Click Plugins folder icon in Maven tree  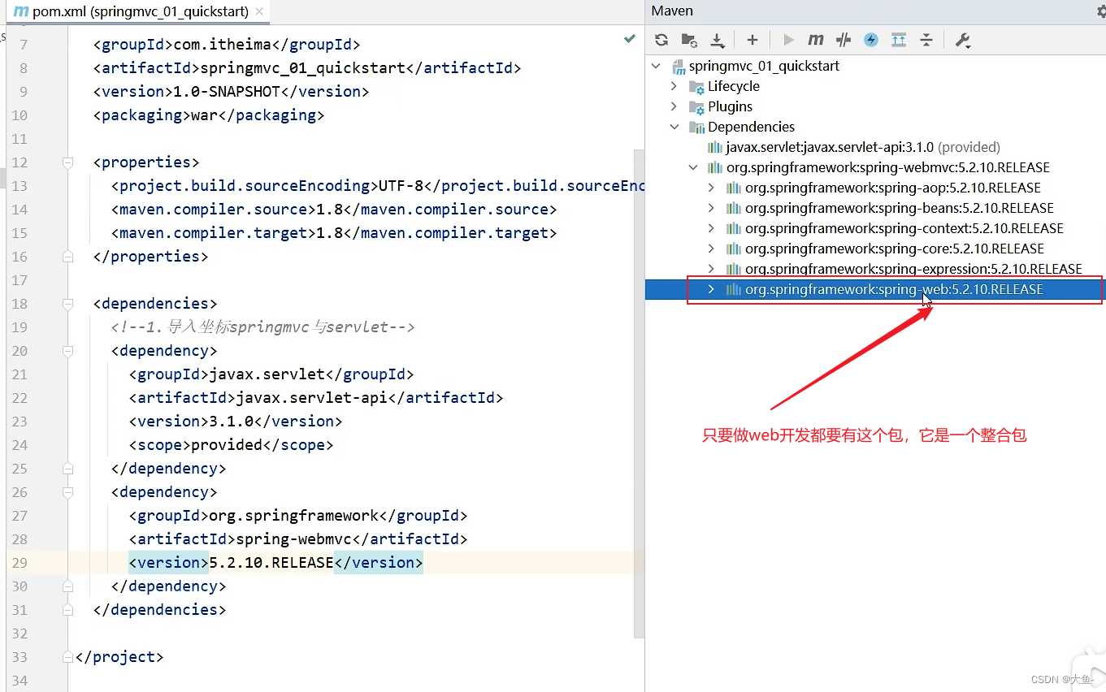point(696,107)
